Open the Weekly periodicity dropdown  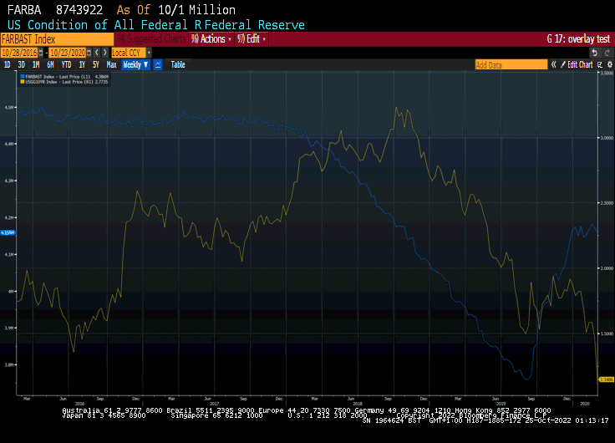pos(135,64)
